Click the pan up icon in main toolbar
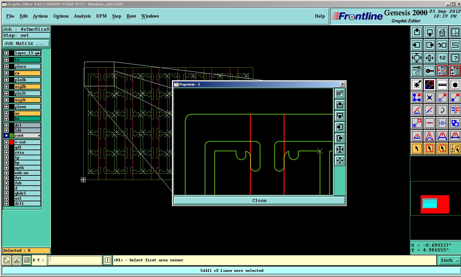 (417, 32)
